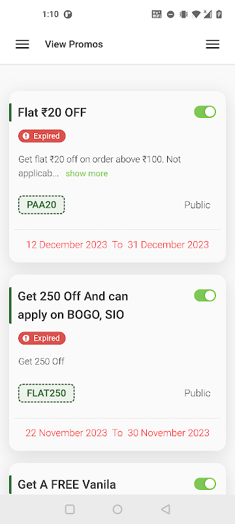The width and height of the screenshot is (235, 524).
Task: Select the FLAT250 promo code chip
Action: 46,393
